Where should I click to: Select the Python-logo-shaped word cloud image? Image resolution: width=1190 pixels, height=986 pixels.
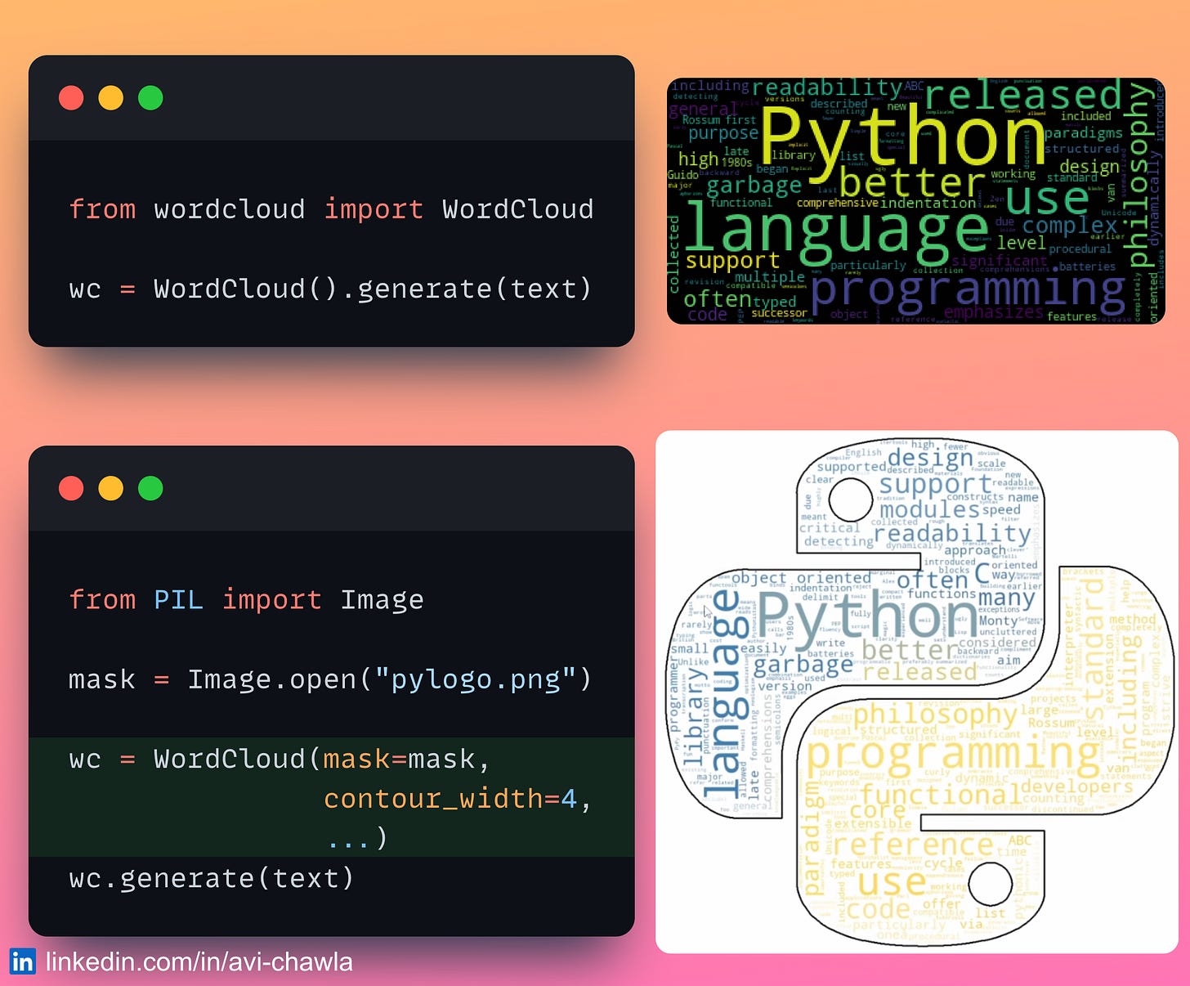pos(917,692)
